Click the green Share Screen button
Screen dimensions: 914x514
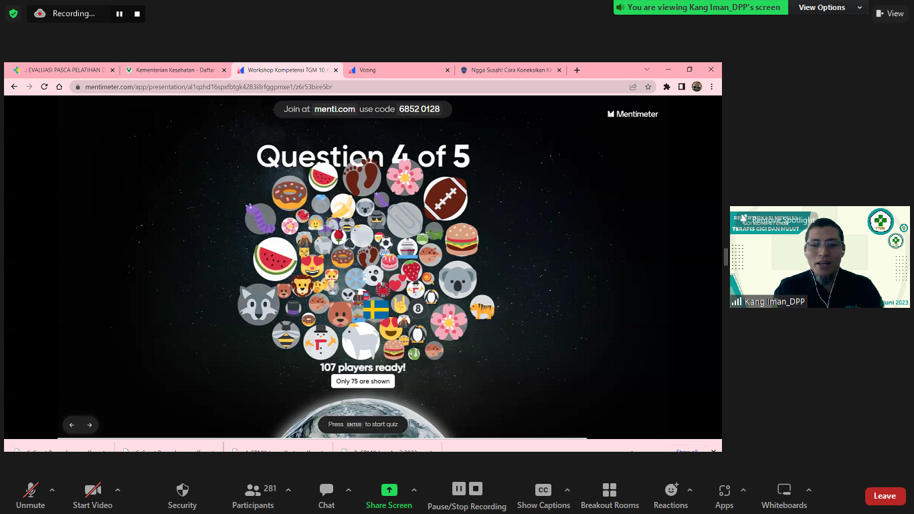tap(389, 496)
